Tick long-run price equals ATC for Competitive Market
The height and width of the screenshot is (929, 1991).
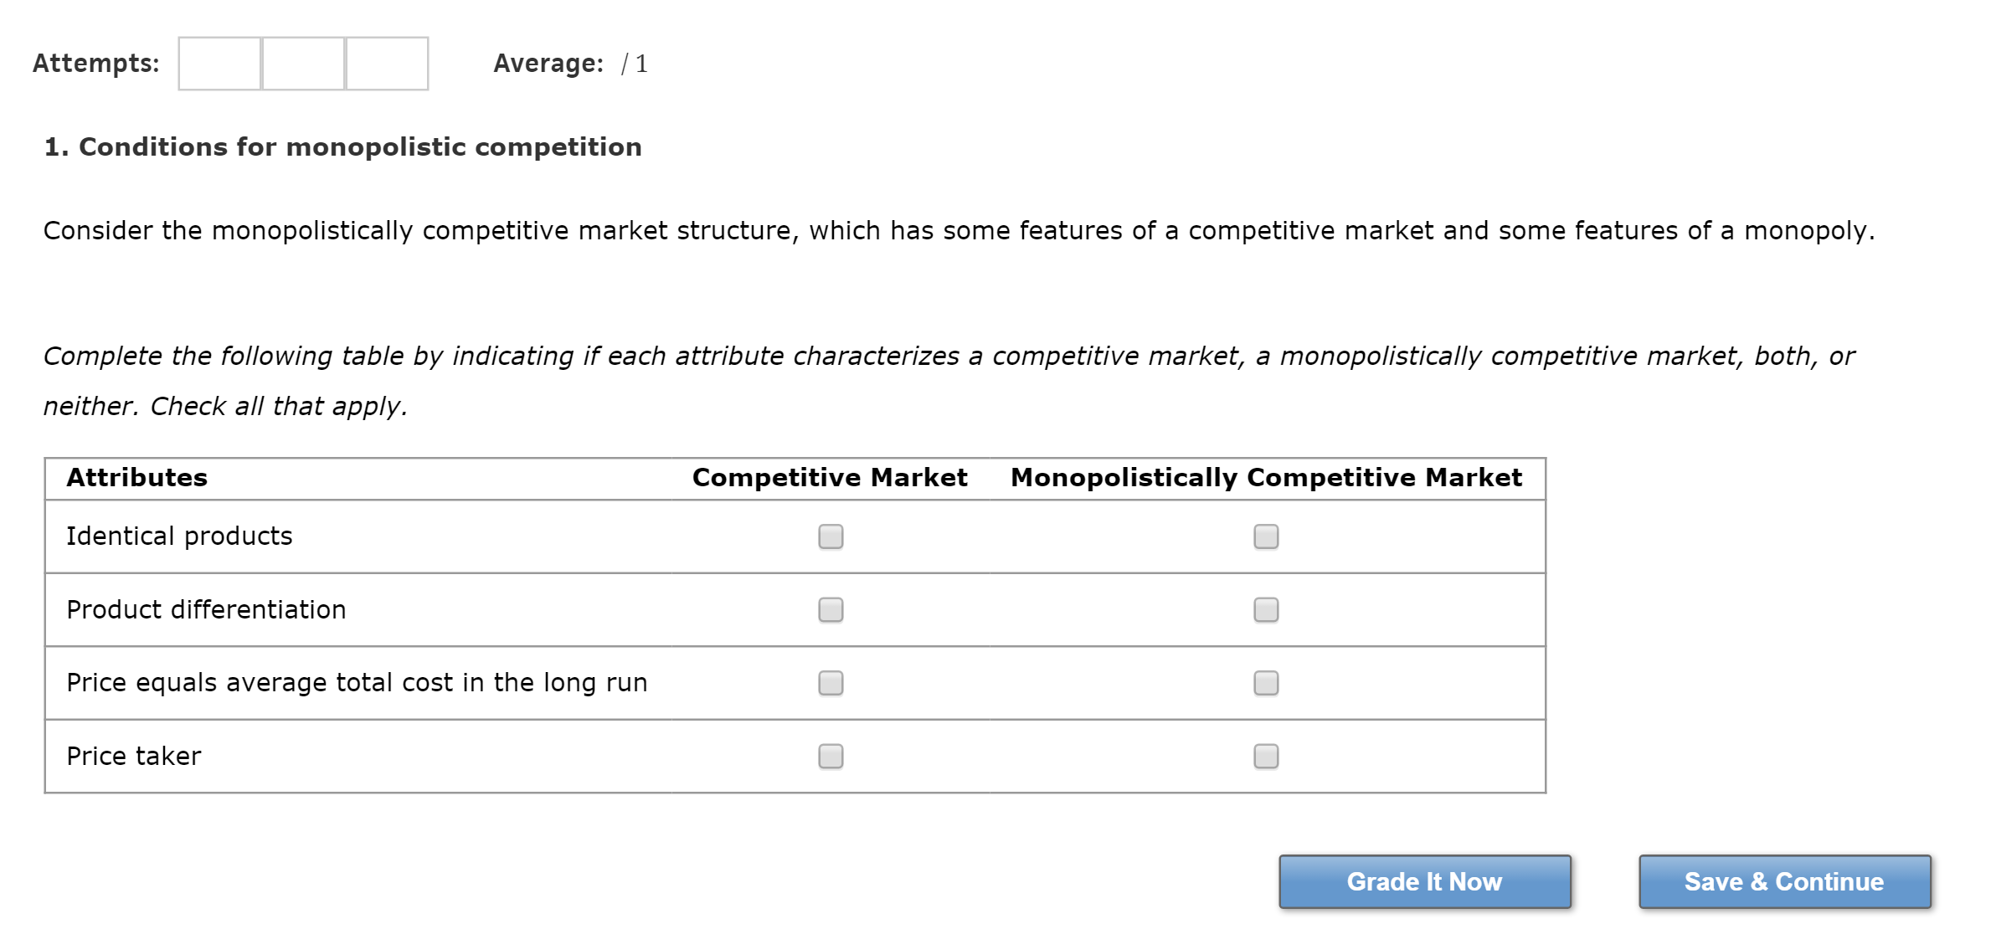pyautogui.click(x=831, y=683)
